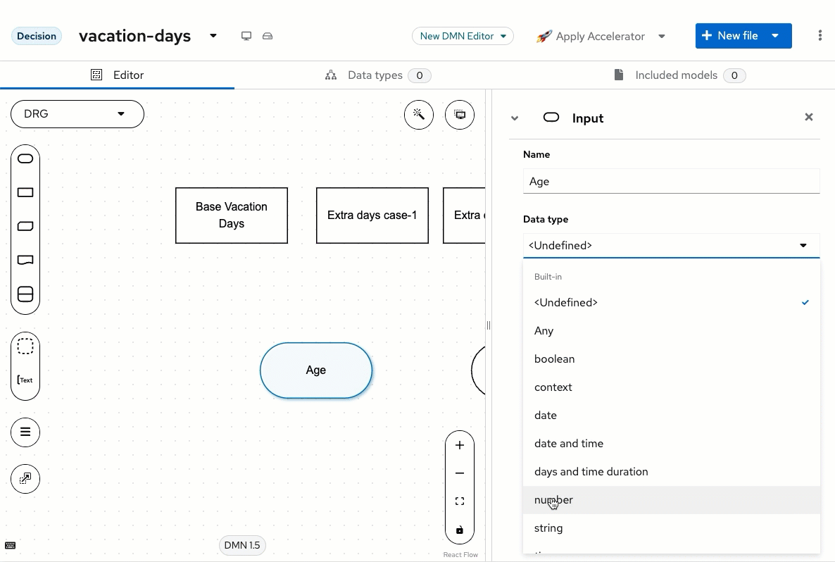835x562 pixels.
Task: Select the Base Vacation Days decision node
Action: 232,216
